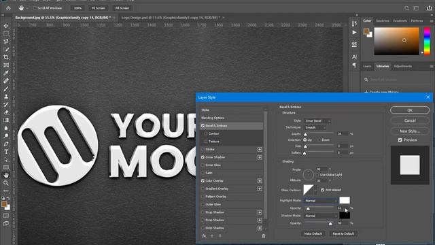Open the Highlight Mode dropdown
This screenshot has width=435, height=245.
click(321, 201)
